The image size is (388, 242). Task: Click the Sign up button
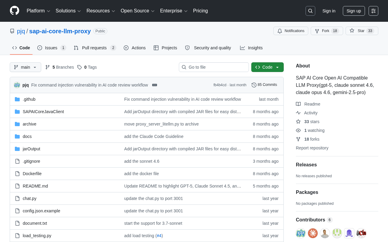[354, 11]
